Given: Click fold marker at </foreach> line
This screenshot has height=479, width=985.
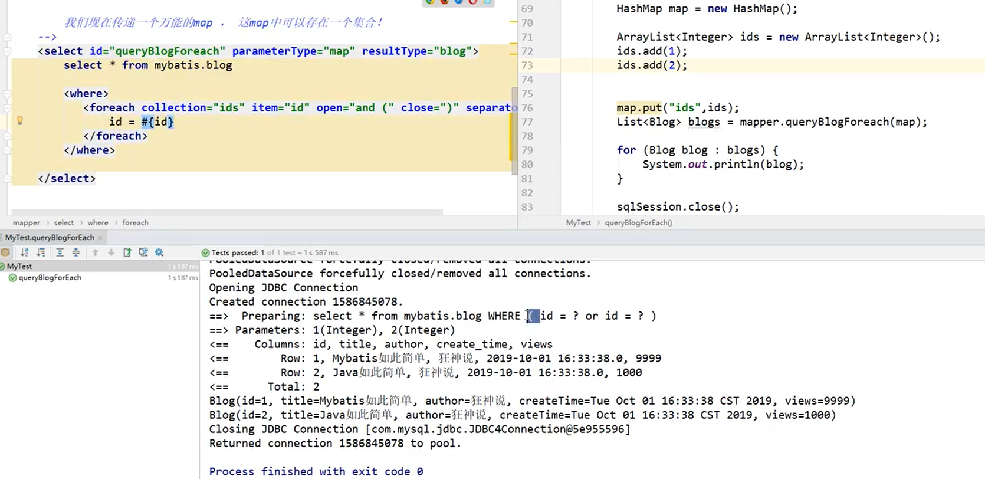Looking at the screenshot, I should (7, 136).
